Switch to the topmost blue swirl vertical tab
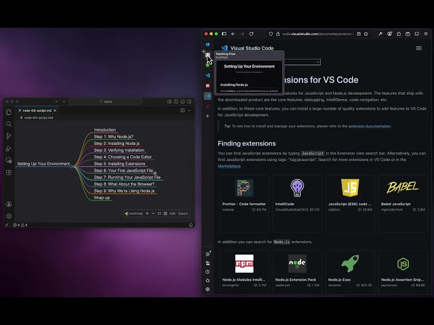The width and height of the screenshot is (434, 325). [208, 45]
